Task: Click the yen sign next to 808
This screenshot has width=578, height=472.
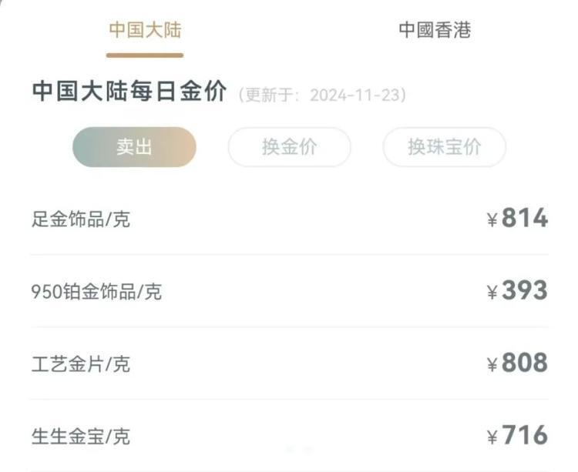Action: (492, 366)
